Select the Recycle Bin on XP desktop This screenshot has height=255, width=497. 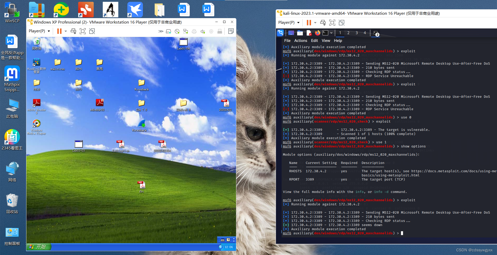coord(37,43)
